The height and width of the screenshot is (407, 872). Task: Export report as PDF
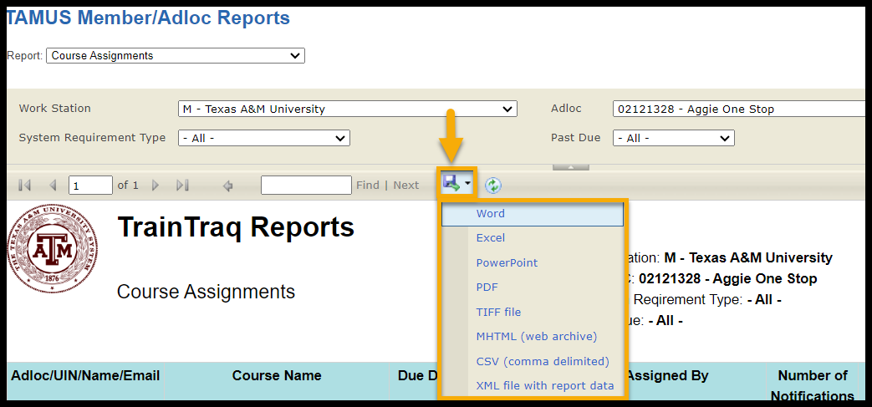coord(487,287)
